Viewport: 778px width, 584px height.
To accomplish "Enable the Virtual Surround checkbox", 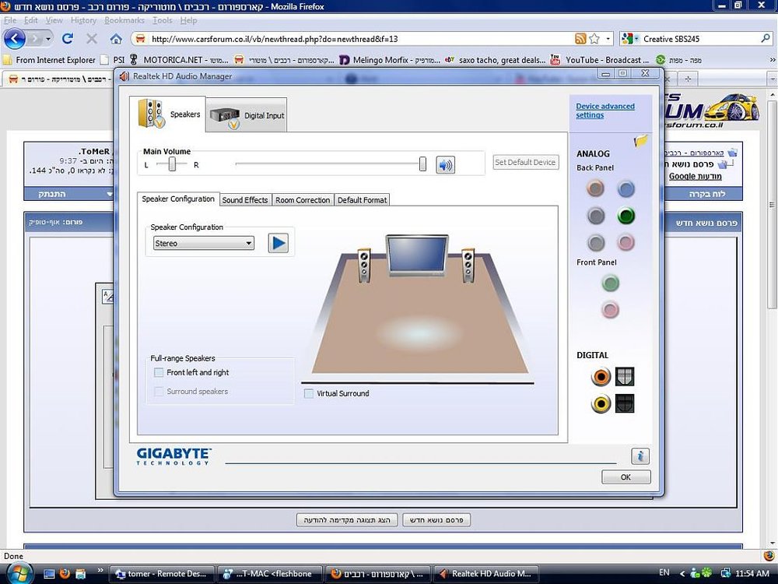I will click(309, 393).
